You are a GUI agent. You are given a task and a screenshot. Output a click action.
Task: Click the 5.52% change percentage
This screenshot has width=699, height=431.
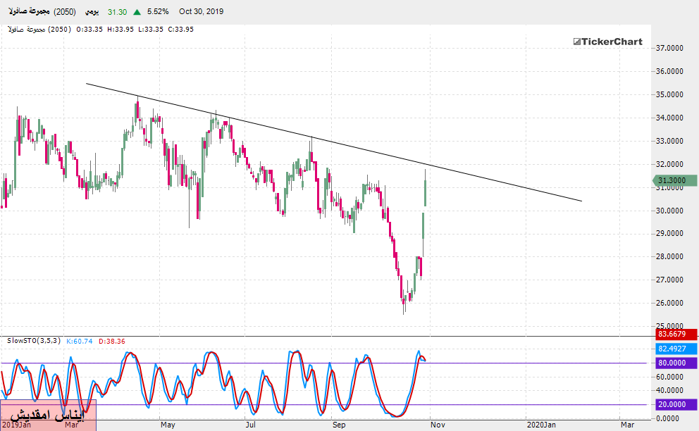pyautogui.click(x=158, y=12)
